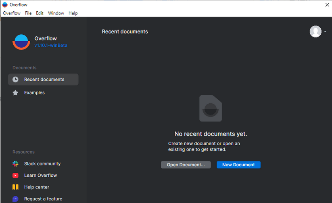Click the Slack logo icon
Image resolution: width=332 pixels, height=203 pixels.
[x=15, y=163]
